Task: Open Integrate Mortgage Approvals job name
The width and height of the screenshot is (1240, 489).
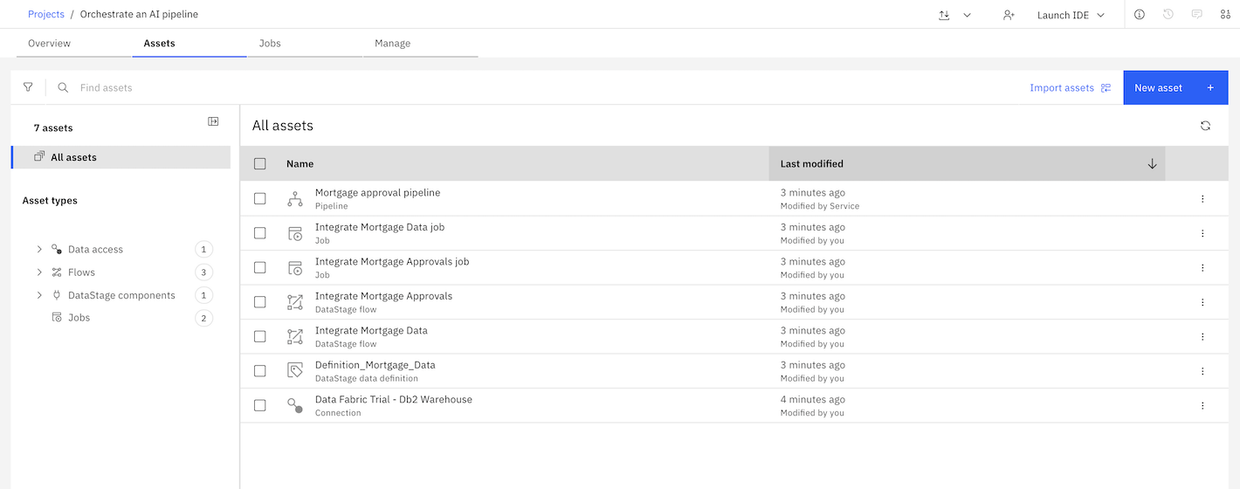Action: [392, 261]
